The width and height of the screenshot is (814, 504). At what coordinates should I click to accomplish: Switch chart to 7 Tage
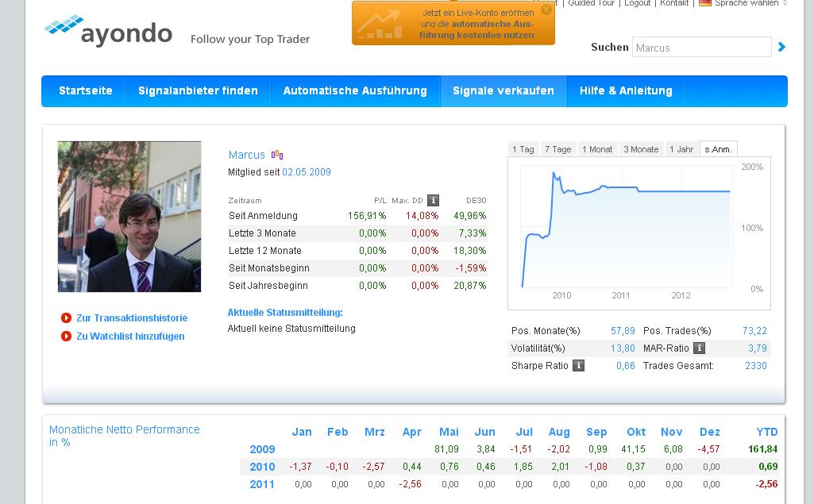click(x=557, y=149)
